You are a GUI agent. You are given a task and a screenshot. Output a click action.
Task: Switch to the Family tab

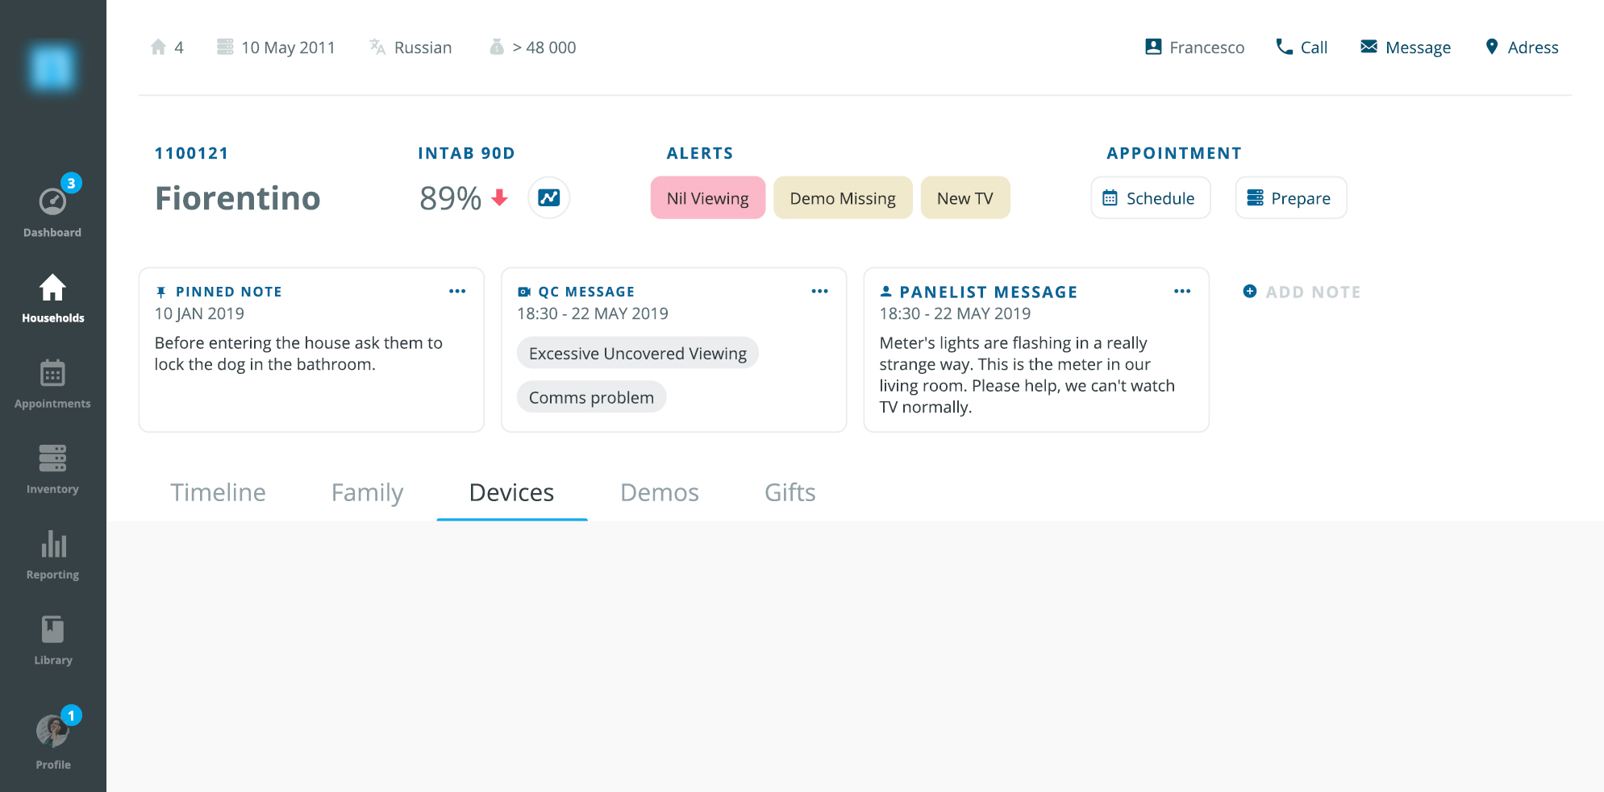coord(367,492)
